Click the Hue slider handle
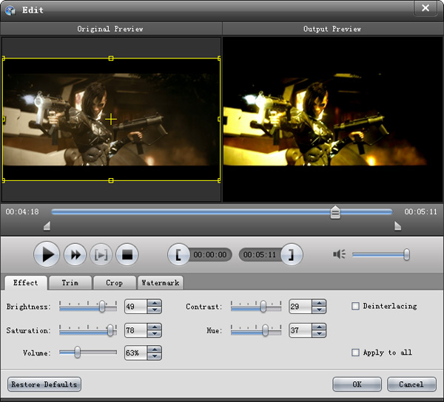 (265, 330)
